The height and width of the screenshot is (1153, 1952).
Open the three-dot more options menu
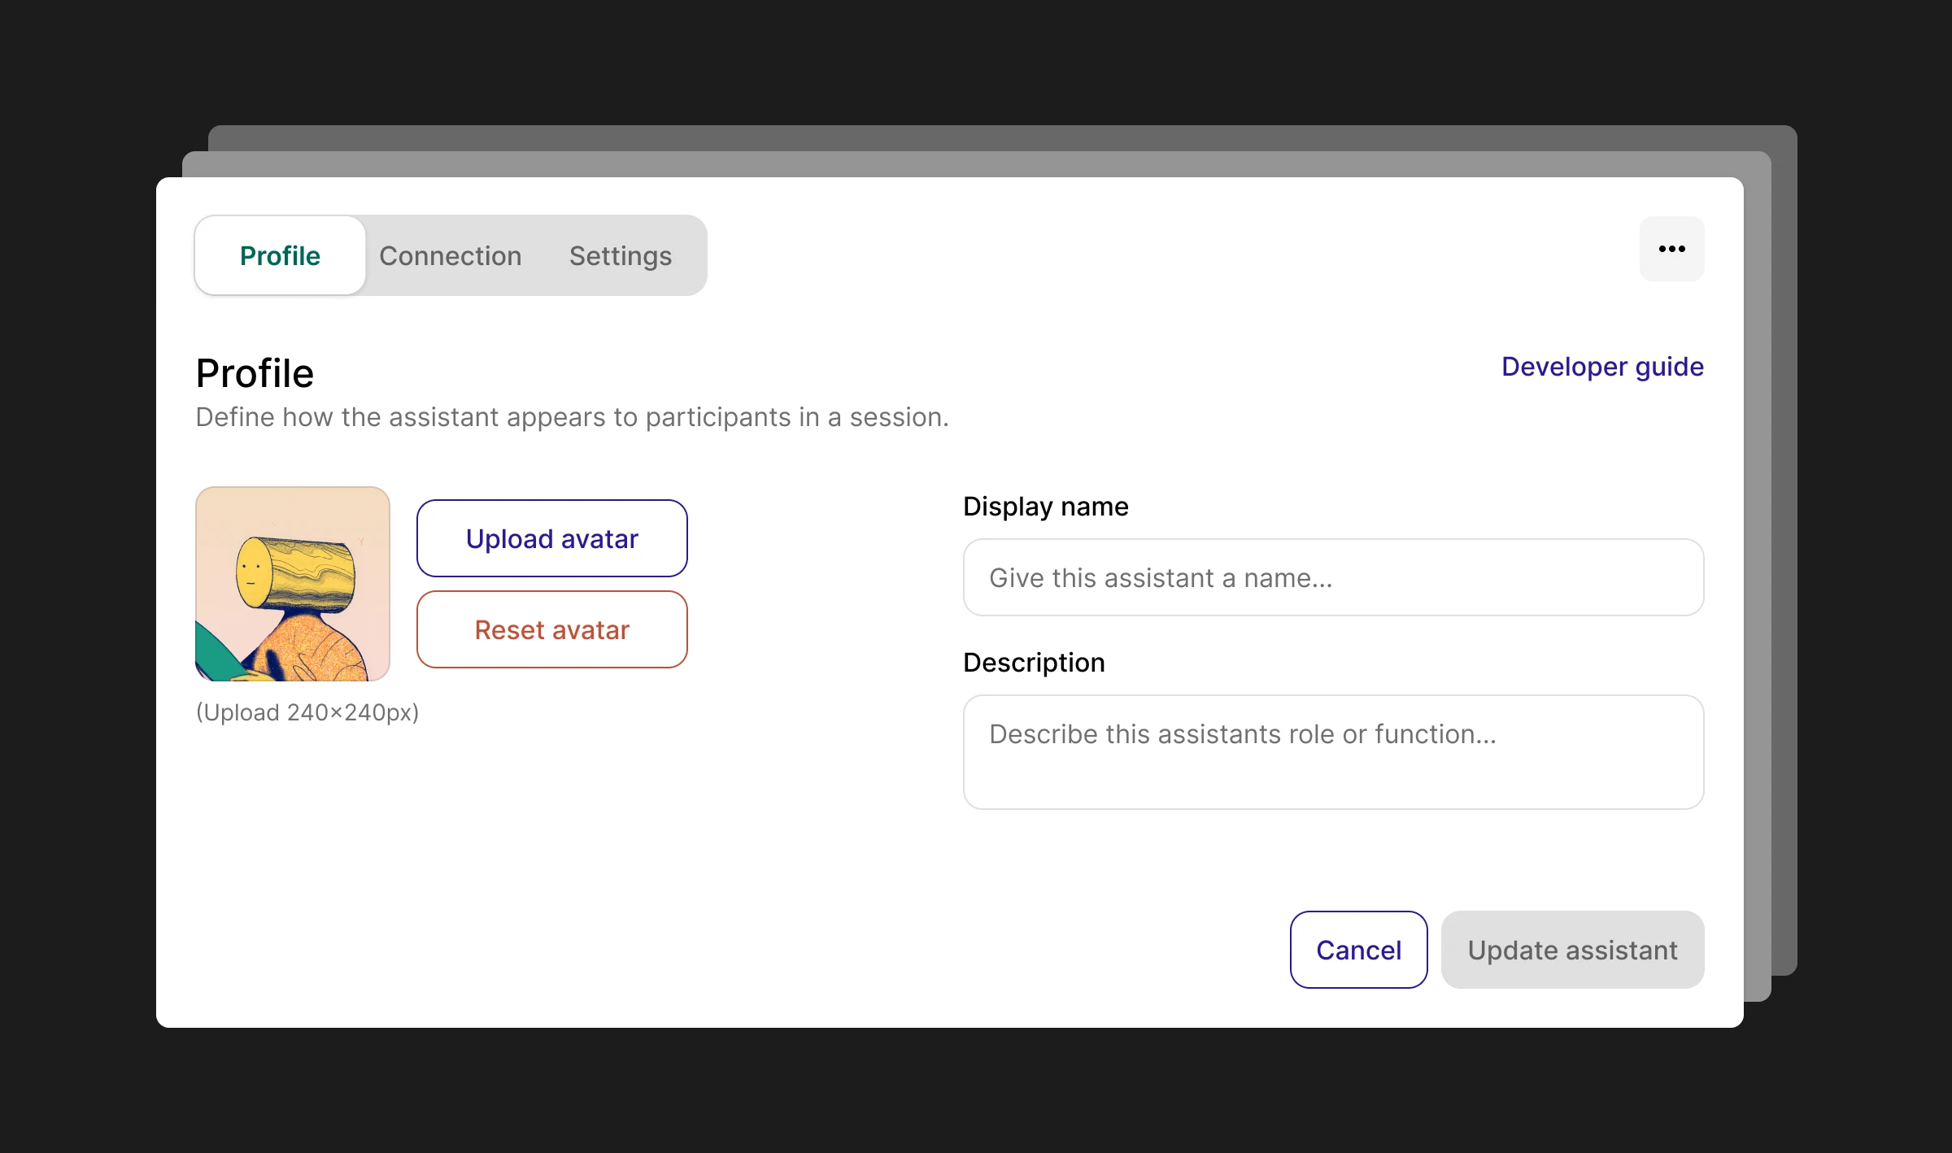1671,249
